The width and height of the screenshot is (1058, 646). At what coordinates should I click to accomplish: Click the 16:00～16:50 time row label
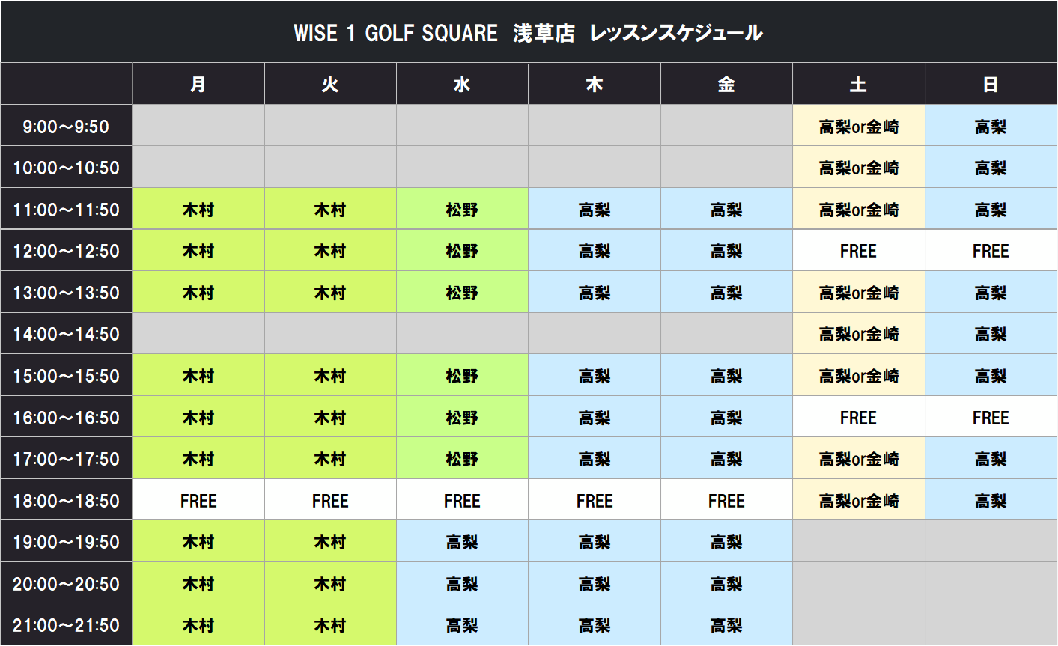66,417
